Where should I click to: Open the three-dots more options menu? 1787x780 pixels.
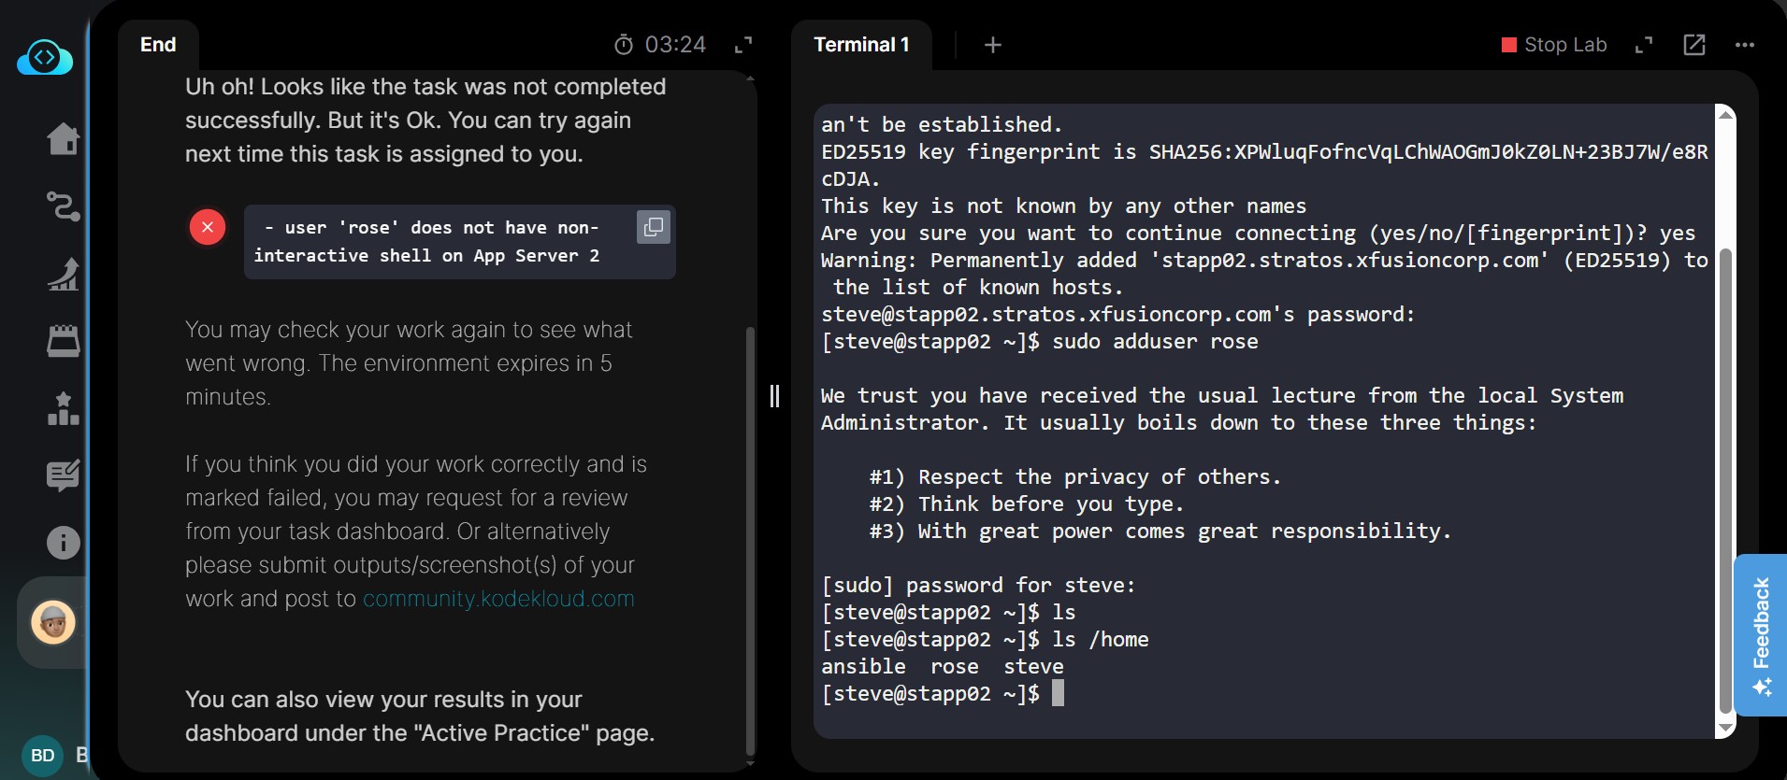click(1744, 45)
